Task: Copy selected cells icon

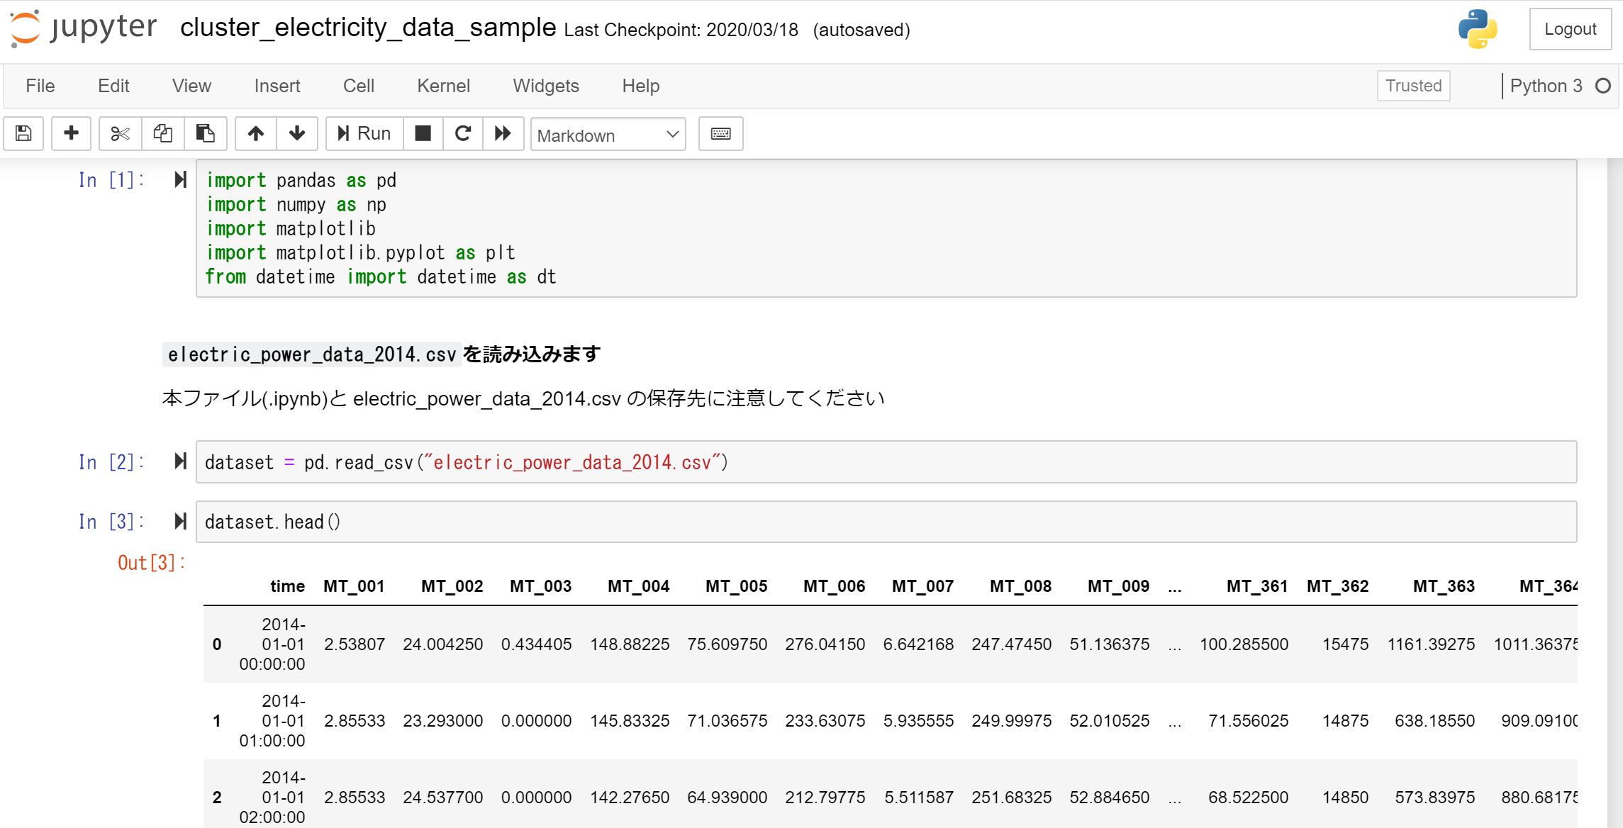Action: [x=163, y=134]
